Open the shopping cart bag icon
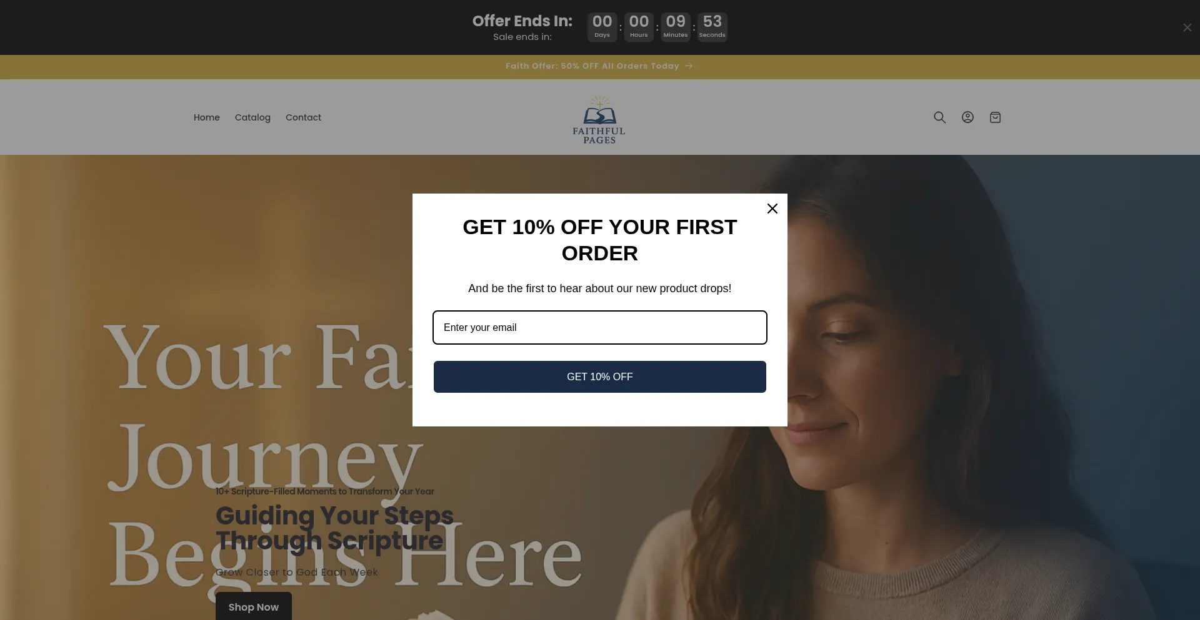 tap(996, 117)
